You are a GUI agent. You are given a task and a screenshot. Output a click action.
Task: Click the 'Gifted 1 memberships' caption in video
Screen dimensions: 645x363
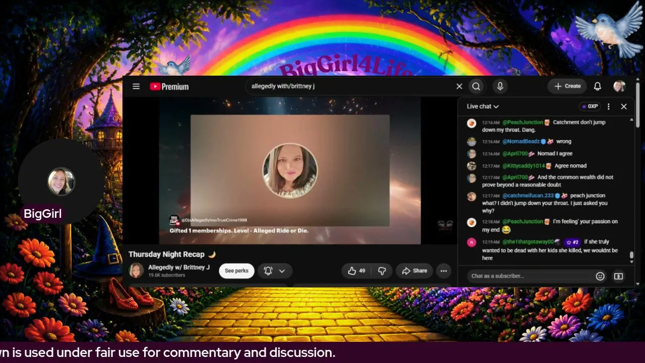click(239, 230)
